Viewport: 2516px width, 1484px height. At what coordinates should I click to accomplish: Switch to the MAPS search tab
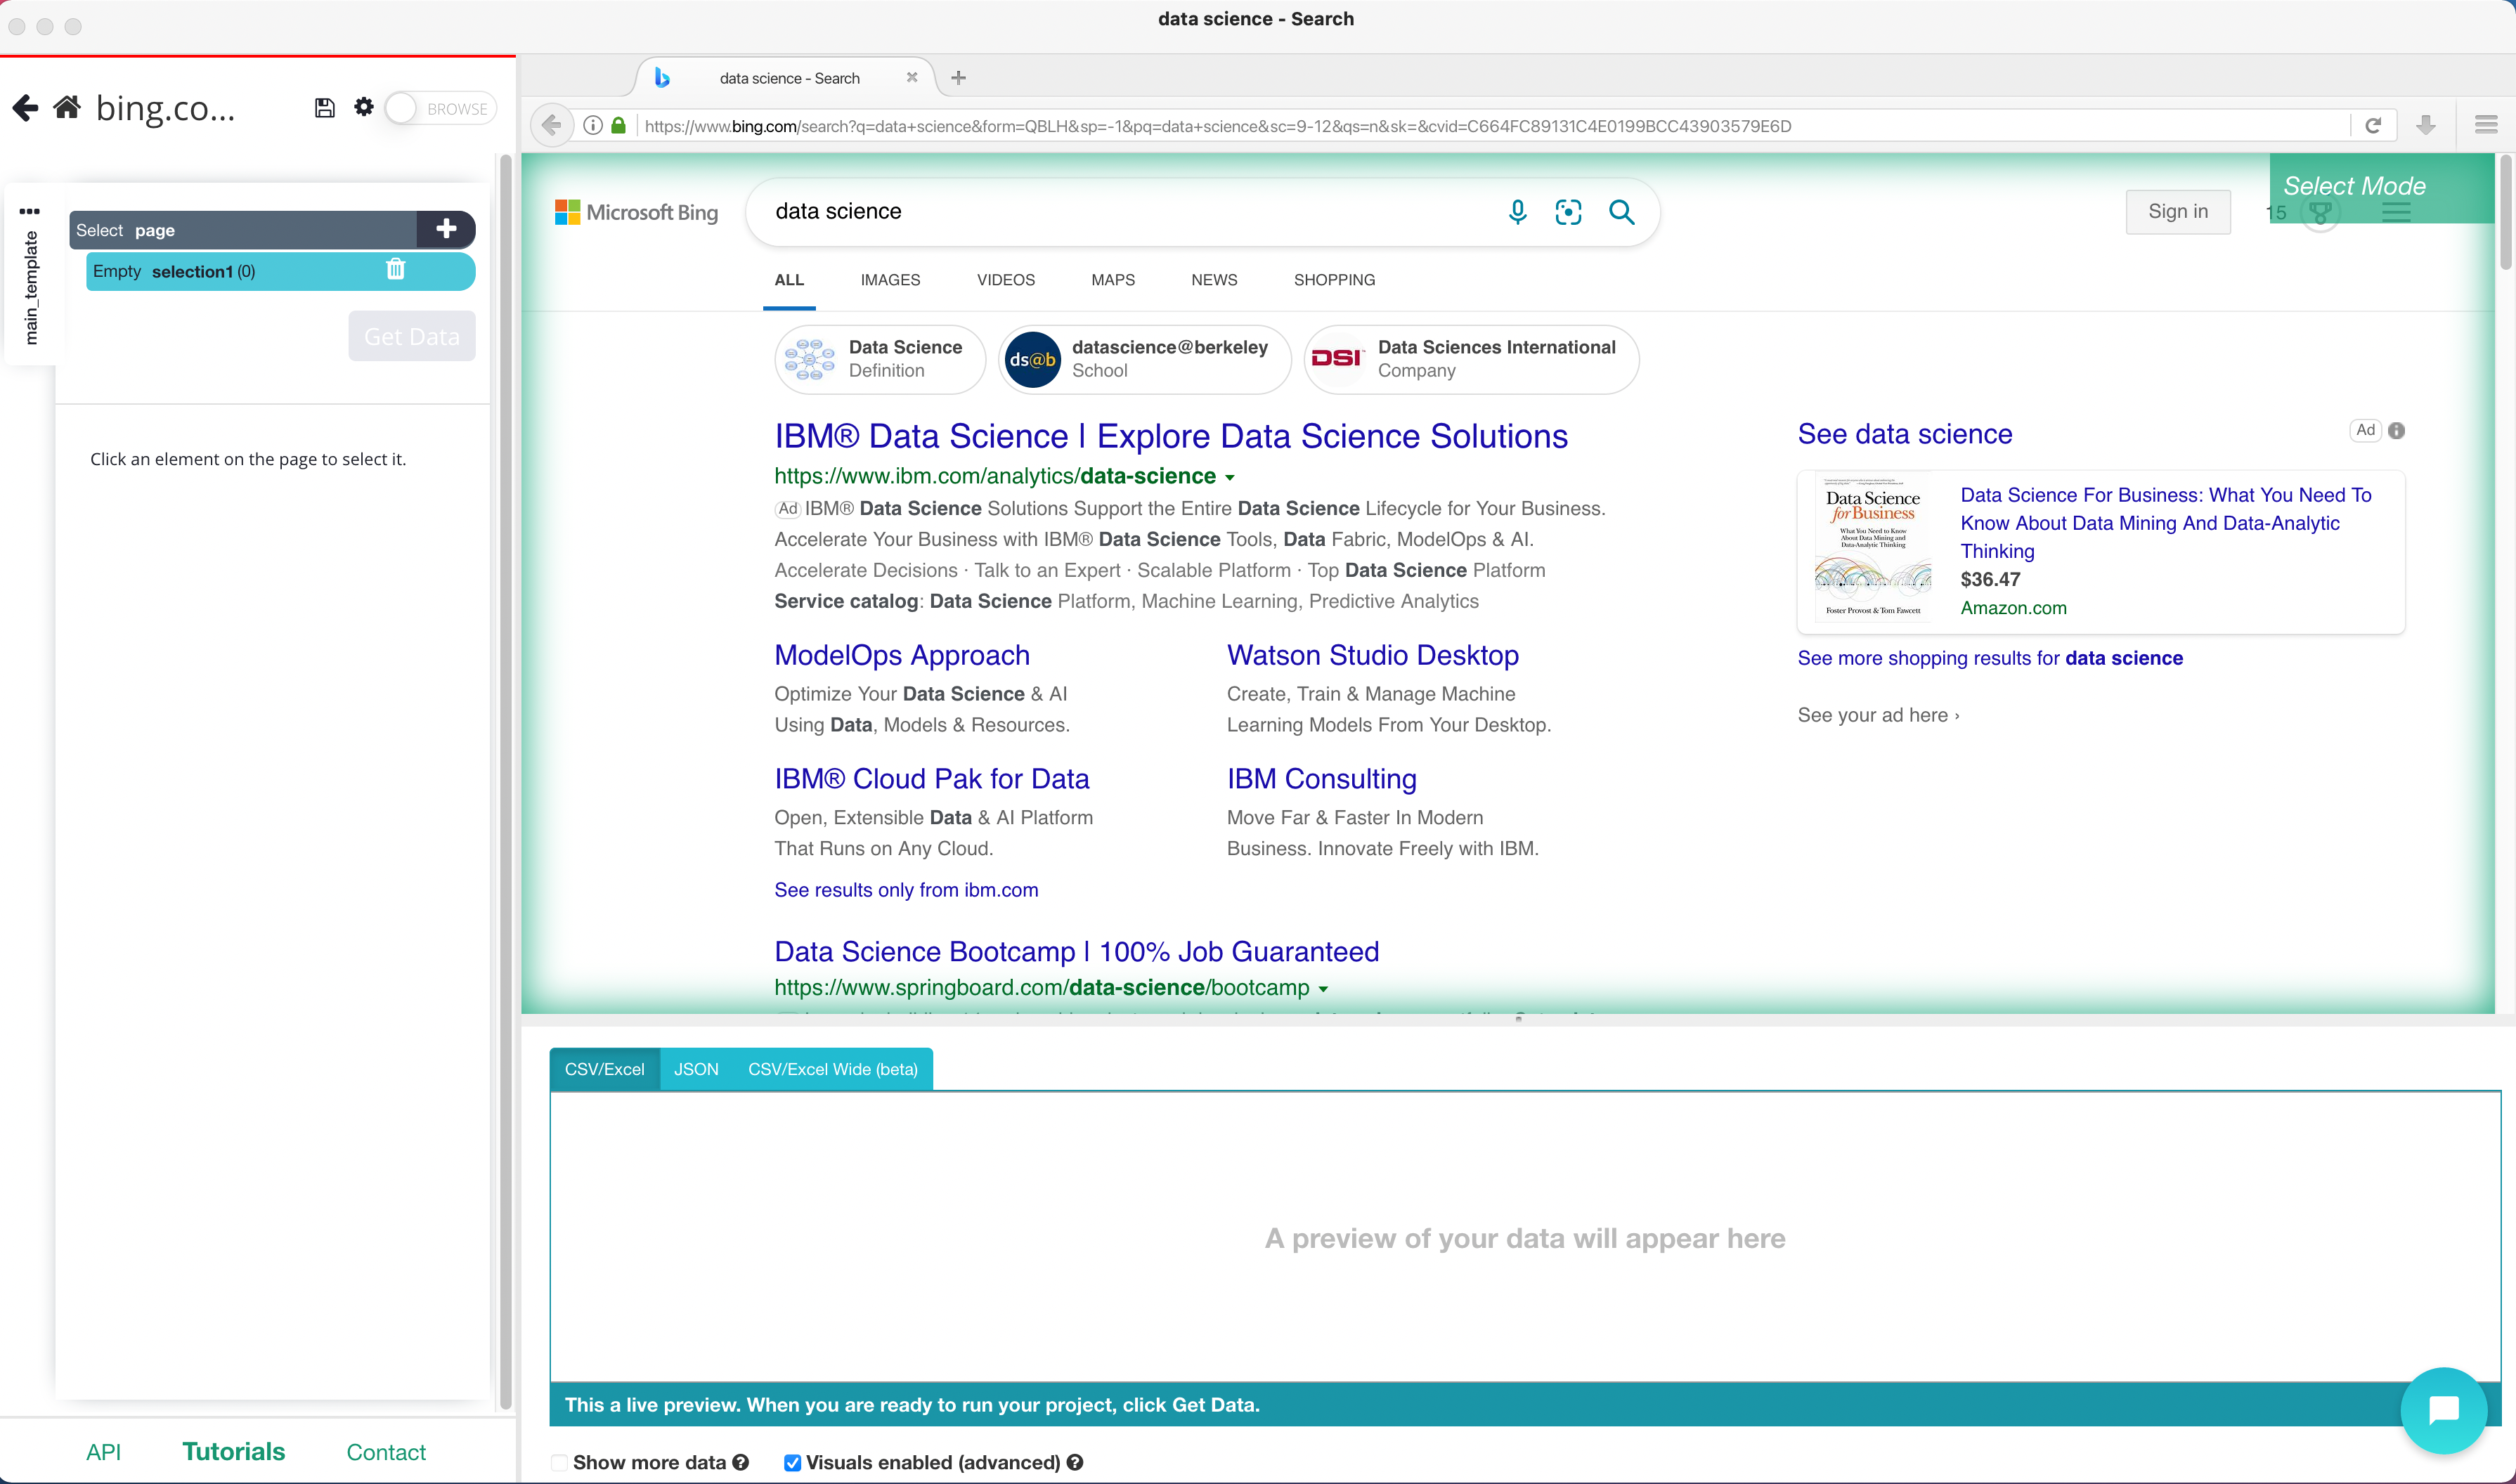tap(1113, 280)
